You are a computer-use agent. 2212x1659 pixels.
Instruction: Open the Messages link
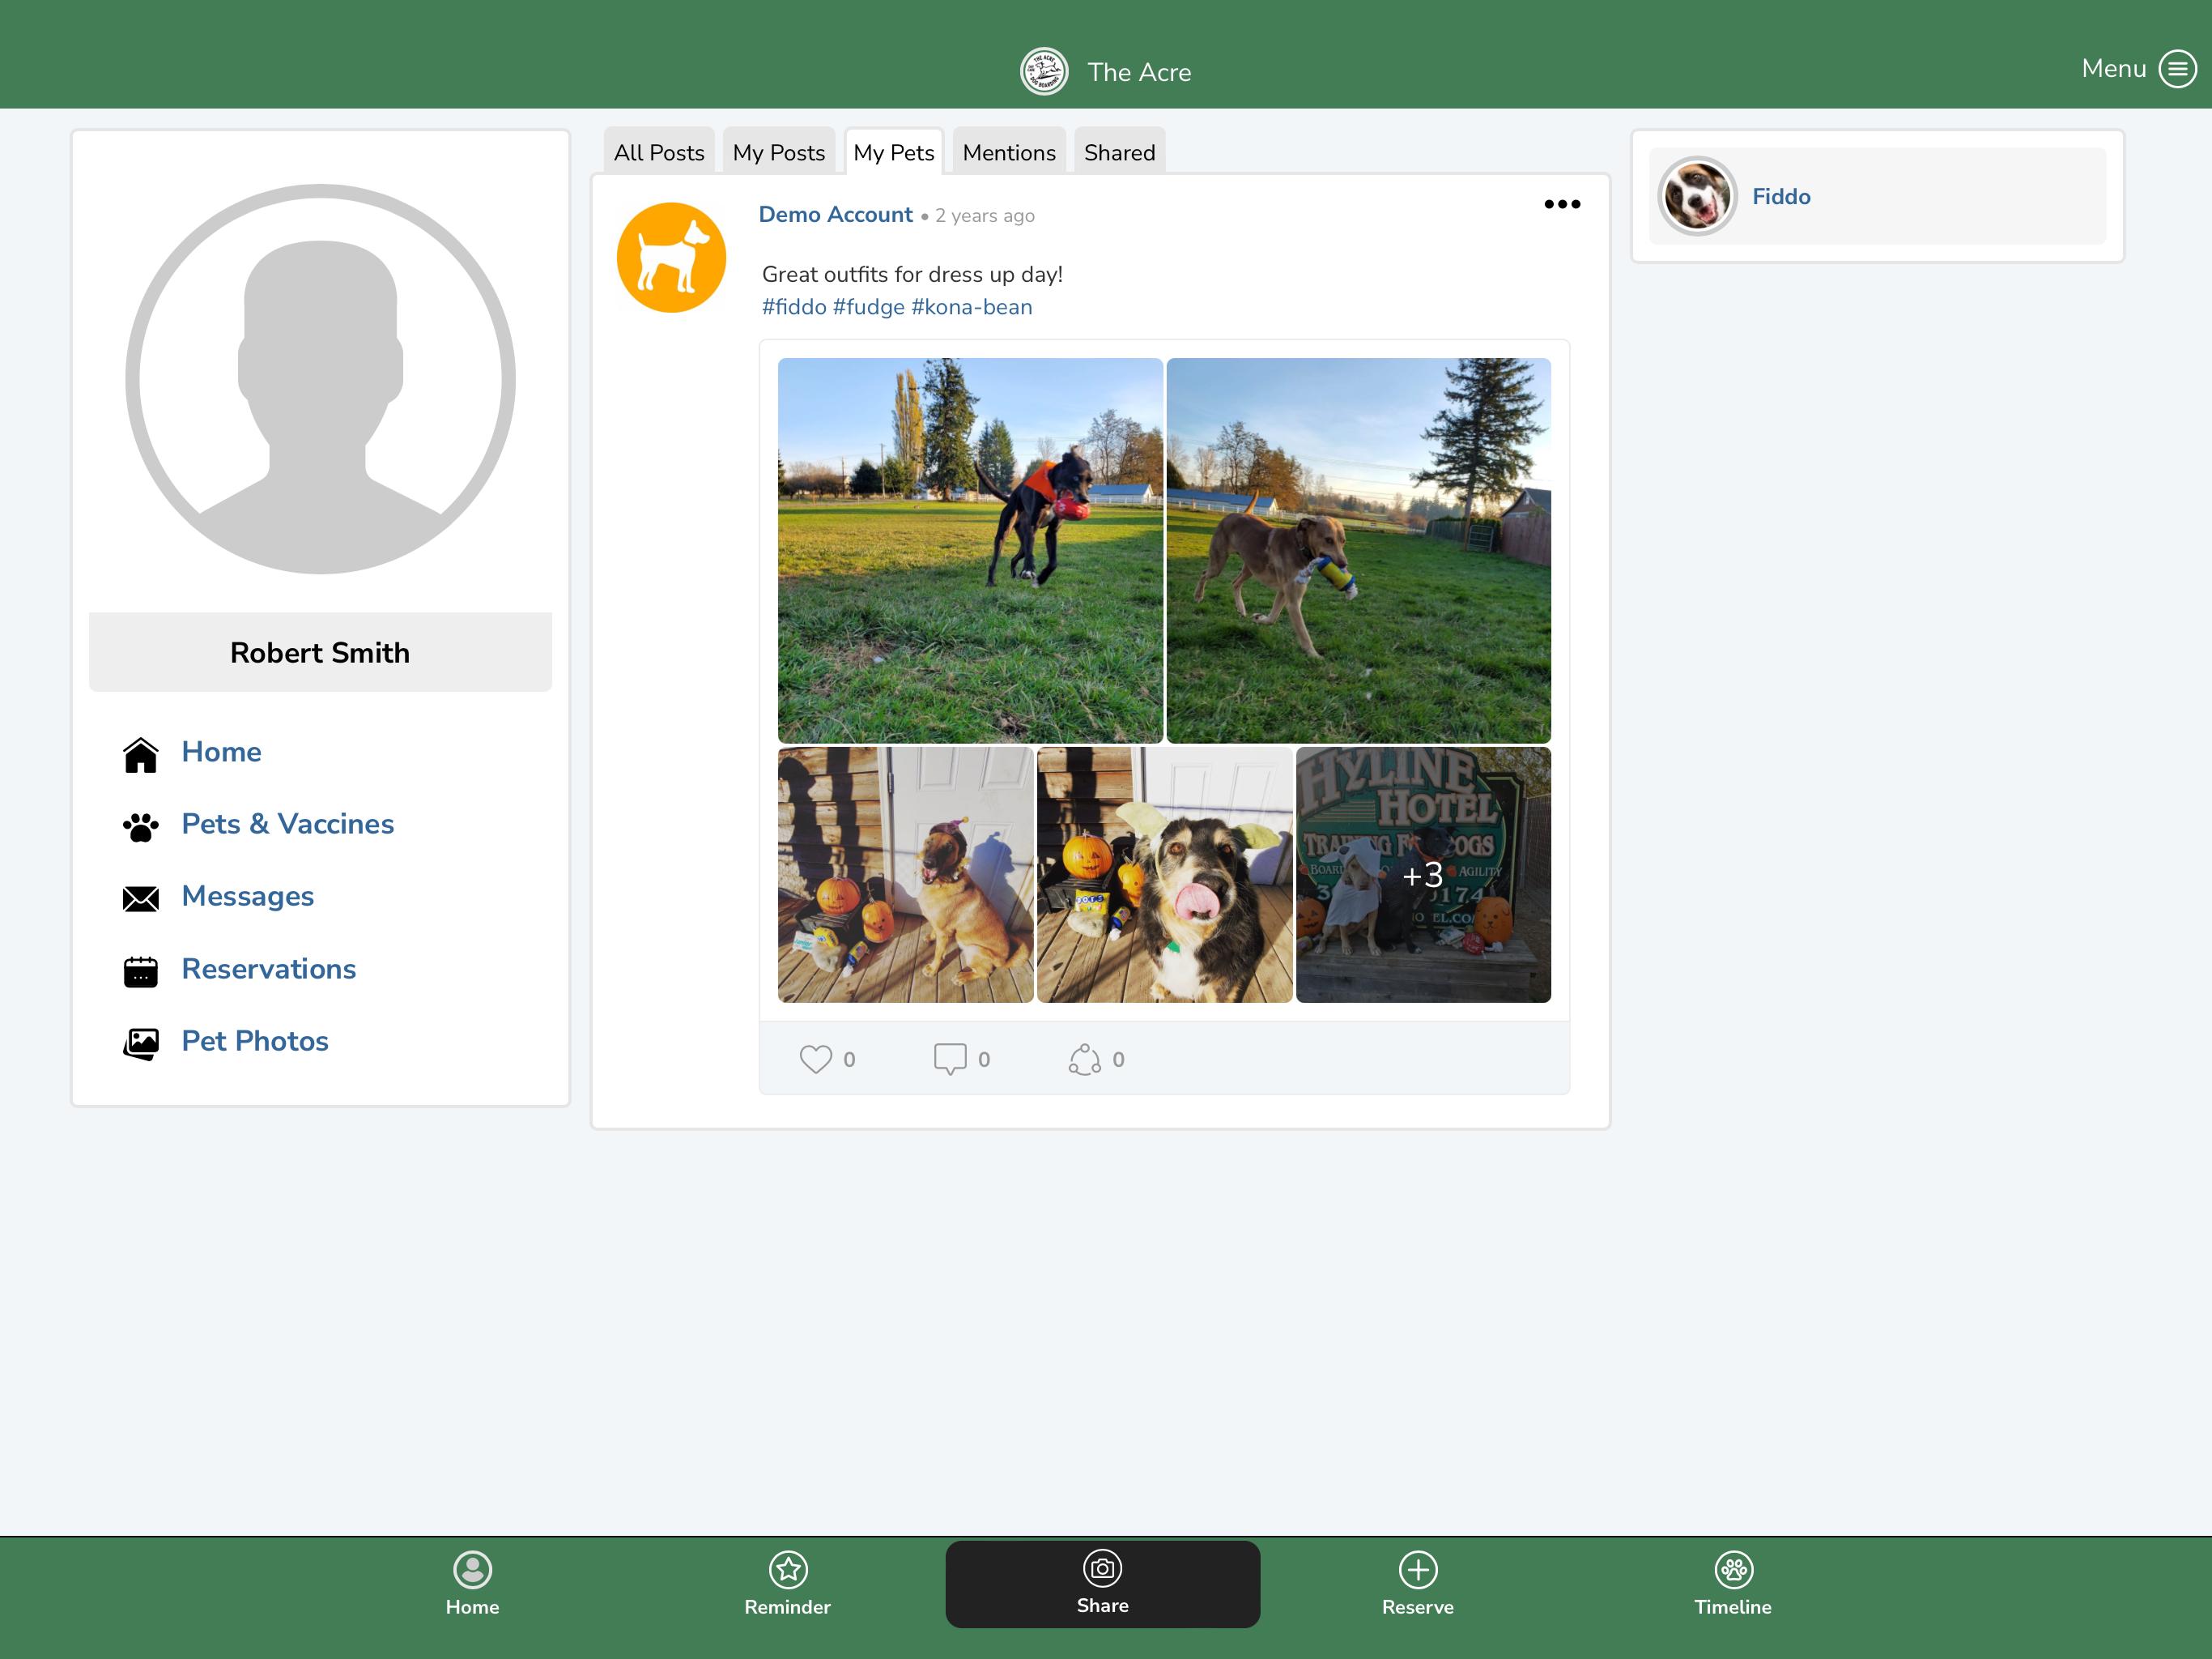coord(248,896)
